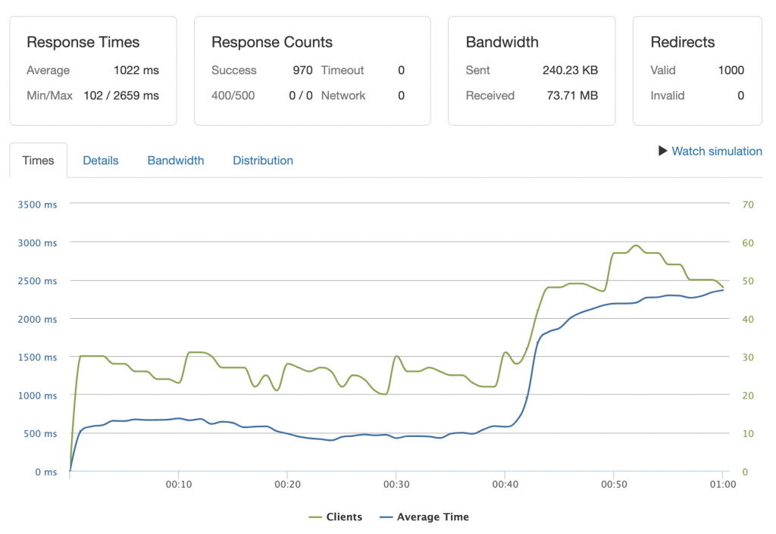The width and height of the screenshot is (776, 534).
Task: Click the Valid redirects value 1000
Action: point(731,70)
